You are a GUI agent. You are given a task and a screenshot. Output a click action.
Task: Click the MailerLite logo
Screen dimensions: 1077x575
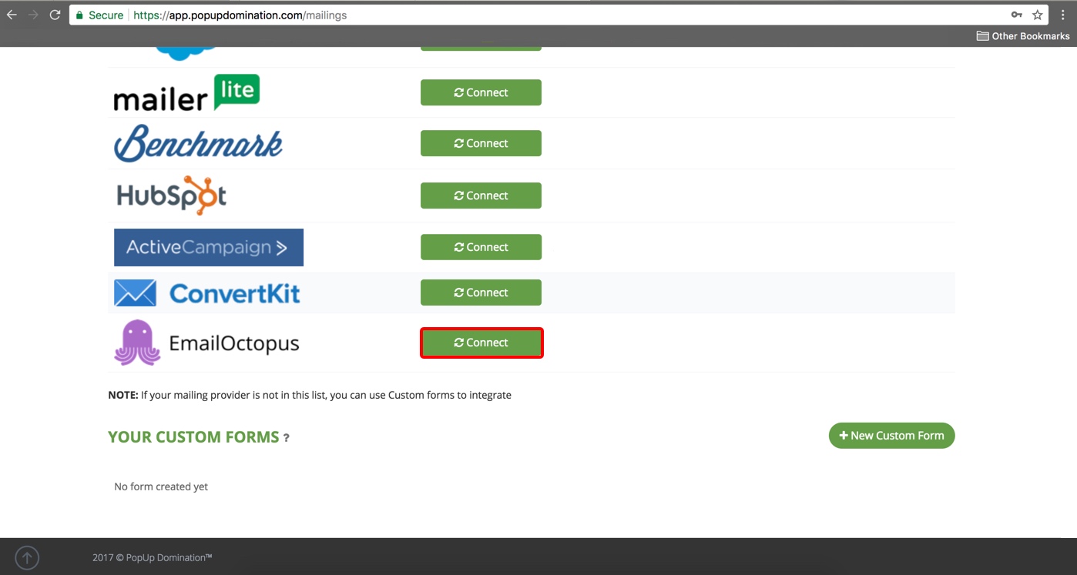pyautogui.click(x=186, y=93)
